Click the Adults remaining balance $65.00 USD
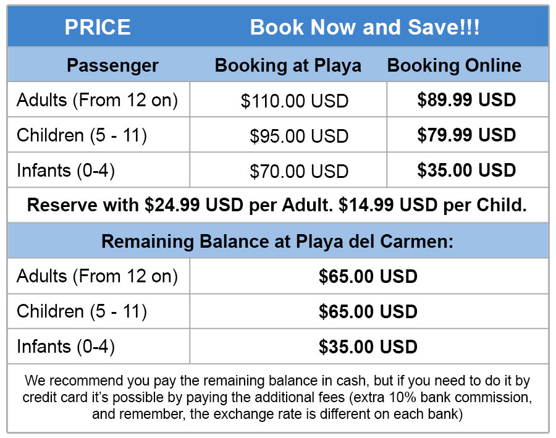The image size is (556, 438). (368, 276)
